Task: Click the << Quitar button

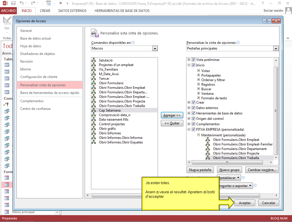Action: (x=172, y=123)
